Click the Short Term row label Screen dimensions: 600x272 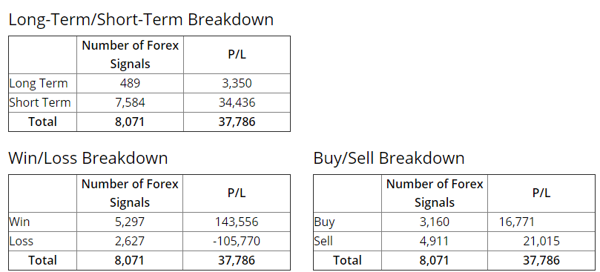(40, 102)
